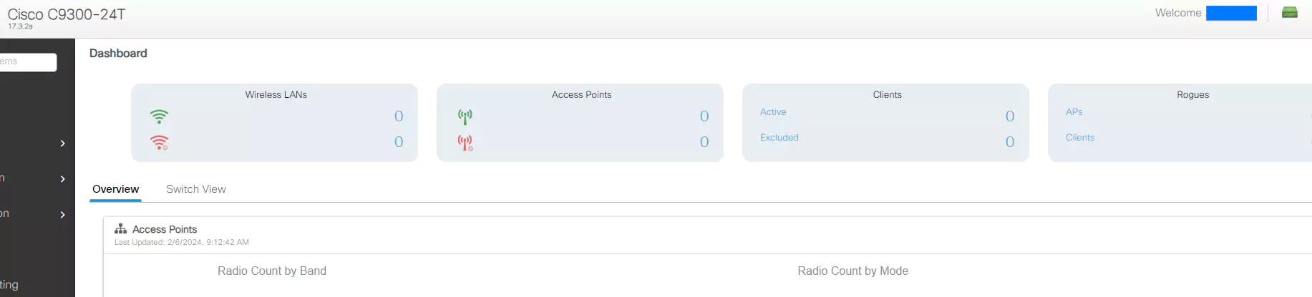Click the enabled Wireless LANs count
The height and width of the screenshot is (297, 1312).
pyautogui.click(x=399, y=116)
